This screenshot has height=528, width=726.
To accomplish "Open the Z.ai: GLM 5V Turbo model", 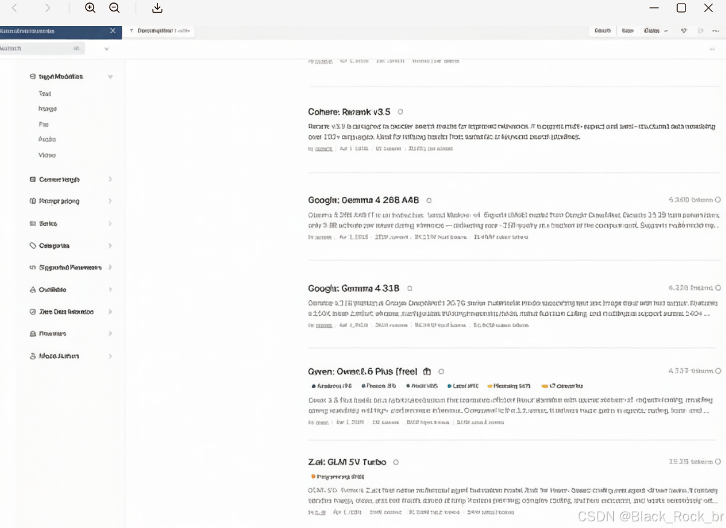I will tap(347, 462).
